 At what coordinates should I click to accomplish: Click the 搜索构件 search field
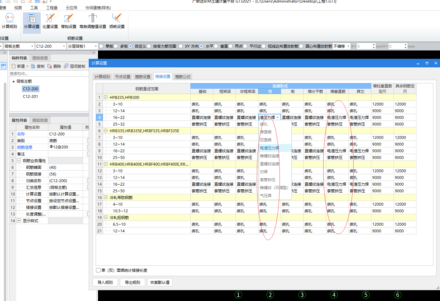tap(48, 73)
